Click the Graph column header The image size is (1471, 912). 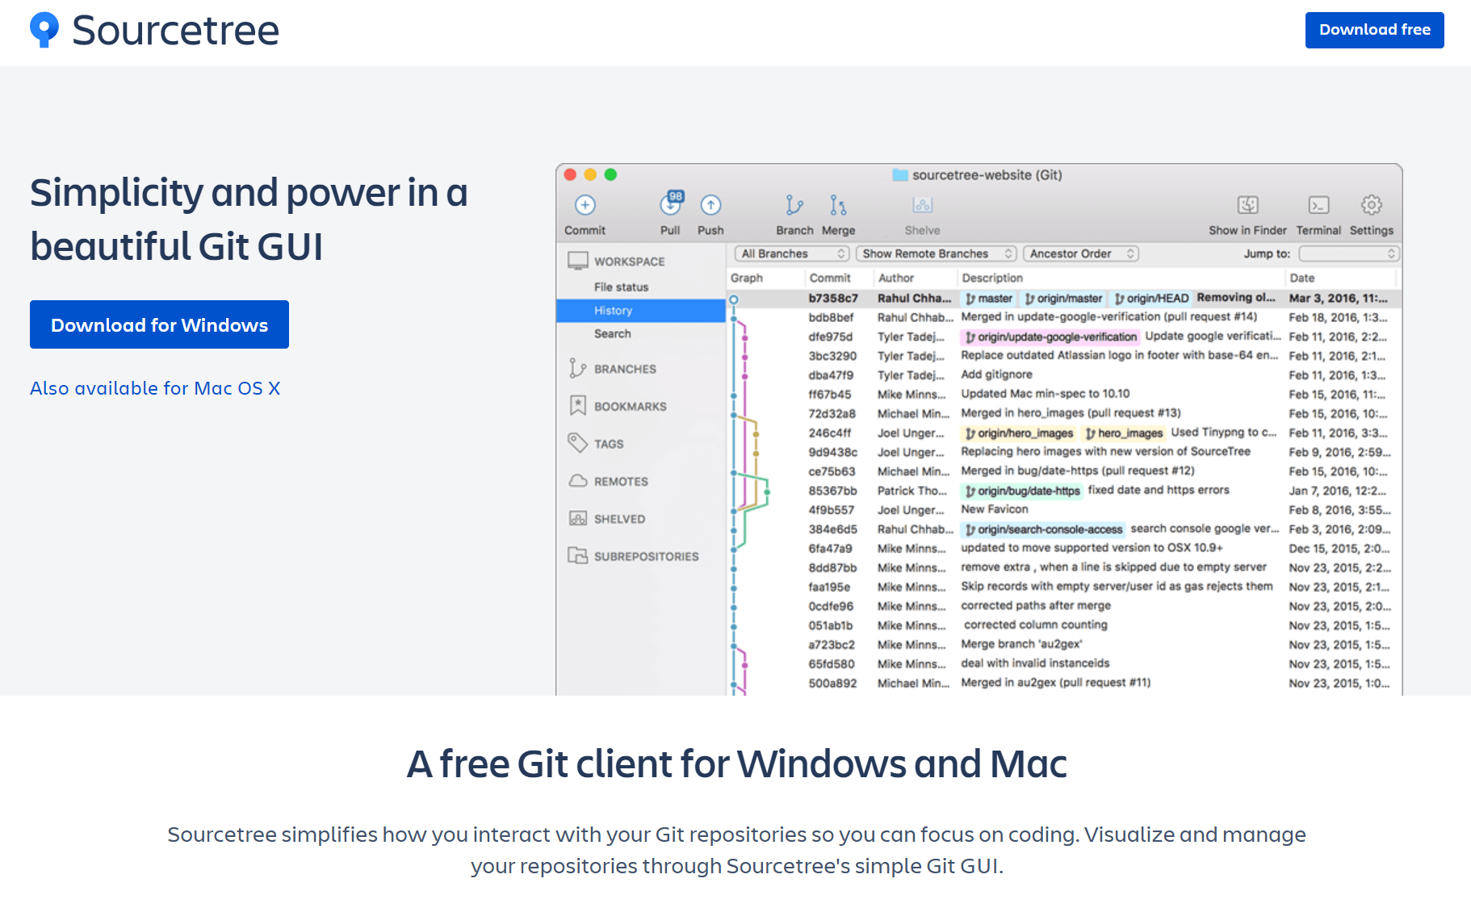click(x=747, y=278)
